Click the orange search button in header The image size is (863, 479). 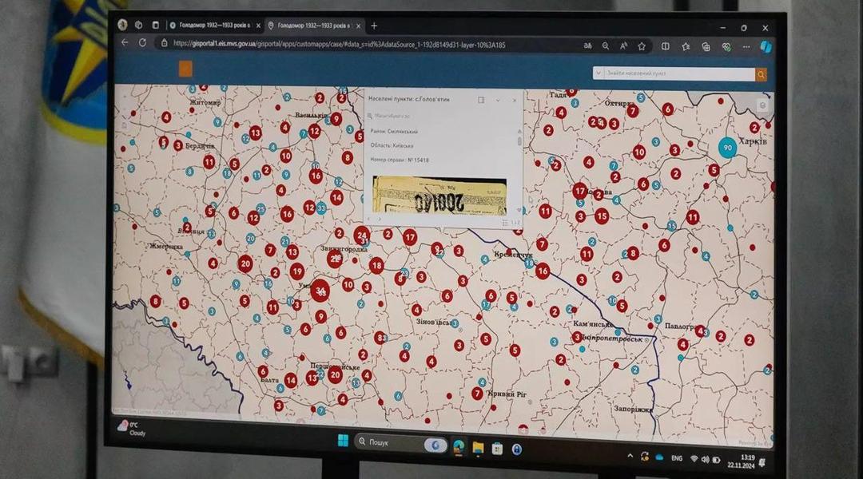[762, 74]
